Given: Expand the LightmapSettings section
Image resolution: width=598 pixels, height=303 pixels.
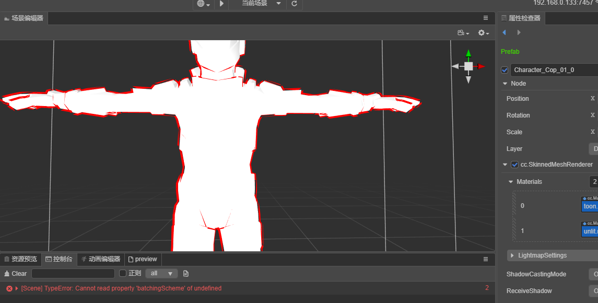Looking at the screenshot, I should coord(512,255).
